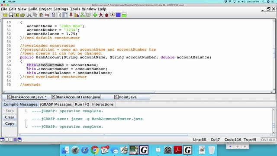Viewport: 277px width, 156px height.
Task: Undo last edit with the red arrow icon
Action: click(x=47, y=15)
